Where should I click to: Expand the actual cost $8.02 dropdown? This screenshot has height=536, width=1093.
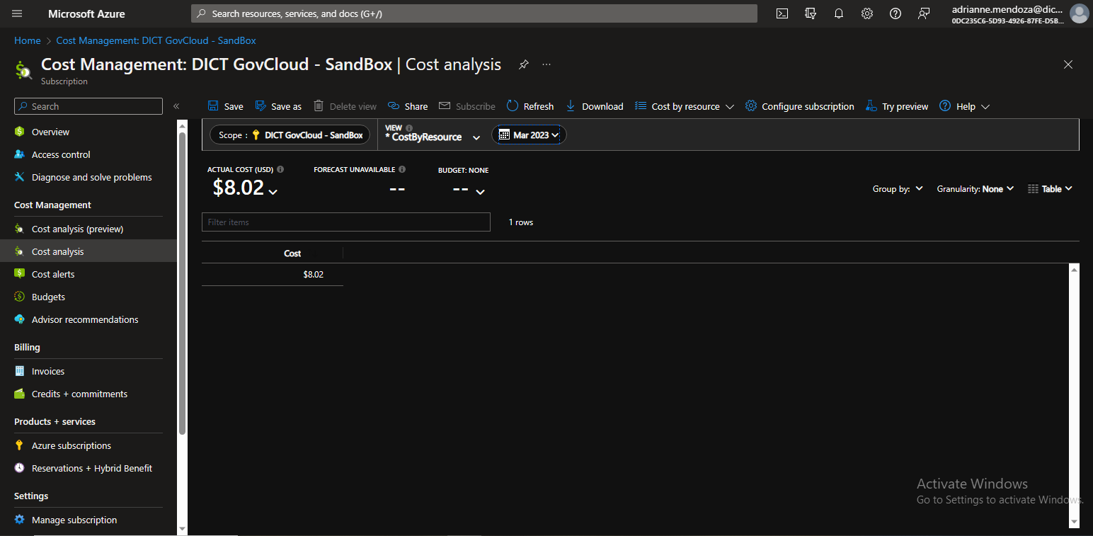[273, 191]
